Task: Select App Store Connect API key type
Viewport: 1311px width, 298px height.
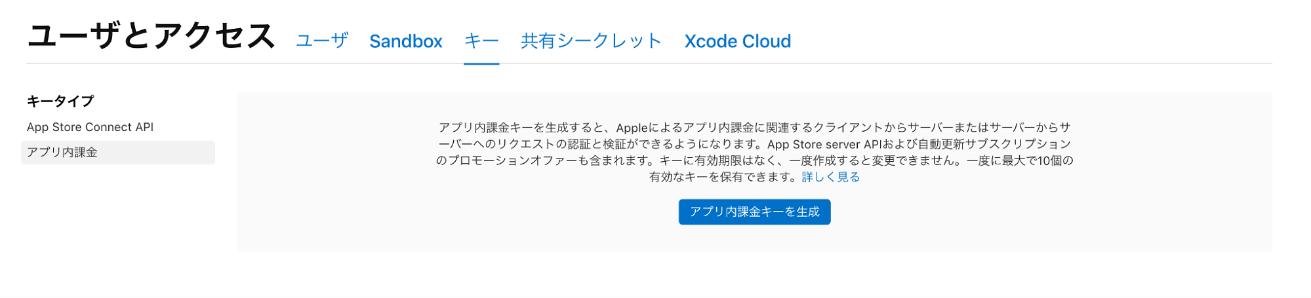Action: coord(90,127)
